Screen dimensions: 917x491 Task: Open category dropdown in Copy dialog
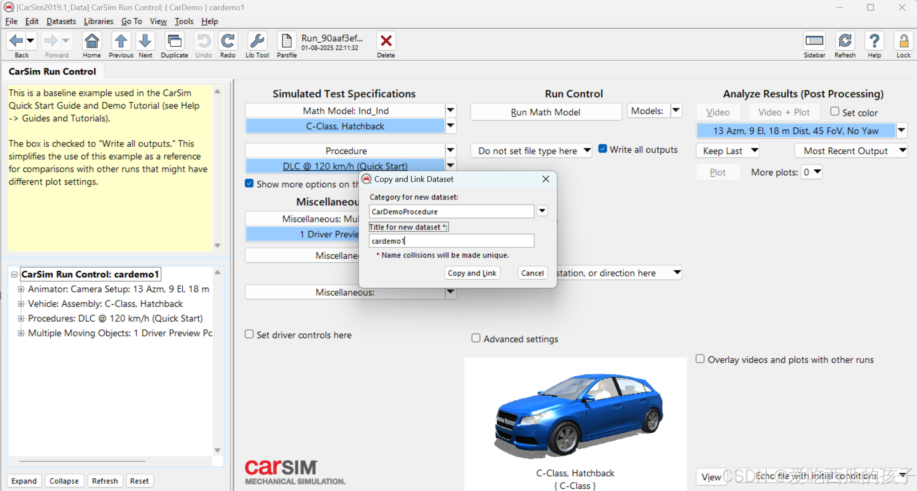pyautogui.click(x=542, y=211)
